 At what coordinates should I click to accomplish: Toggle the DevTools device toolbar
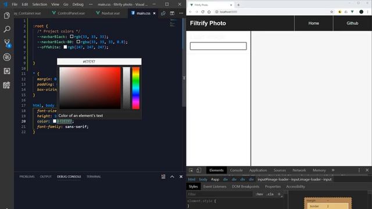[199, 170]
